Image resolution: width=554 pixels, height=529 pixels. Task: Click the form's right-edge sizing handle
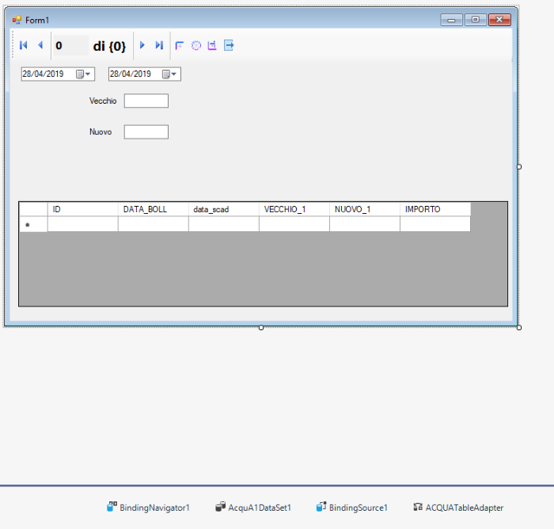pyautogui.click(x=519, y=167)
